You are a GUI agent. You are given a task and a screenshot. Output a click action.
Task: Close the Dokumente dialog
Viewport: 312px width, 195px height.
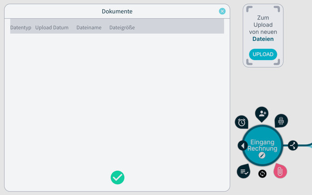tap(222, 11)
